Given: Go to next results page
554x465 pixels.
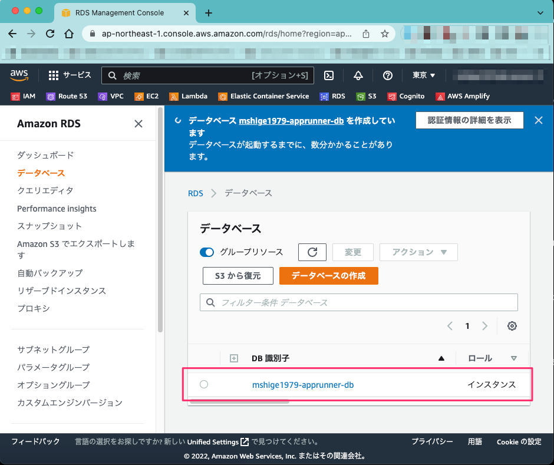Looking at the screenshot, I should (484, 326).
